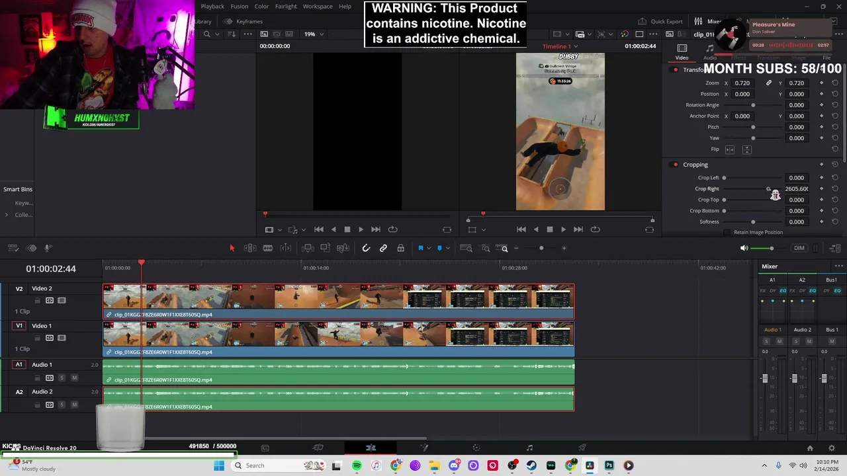
Task: Reset the Yaw parameter
Action: coord(835,138)
